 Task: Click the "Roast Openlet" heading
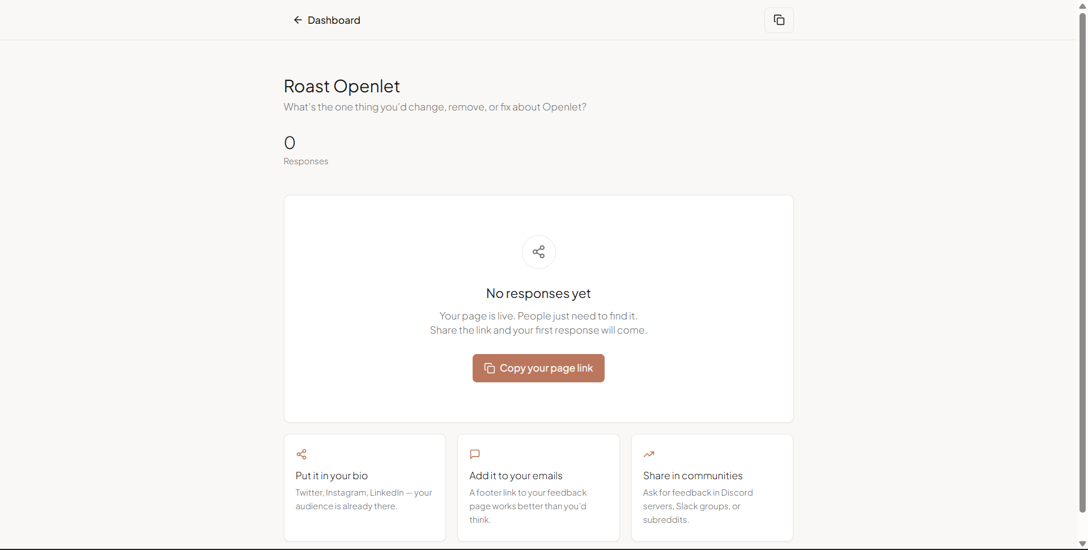341,86
